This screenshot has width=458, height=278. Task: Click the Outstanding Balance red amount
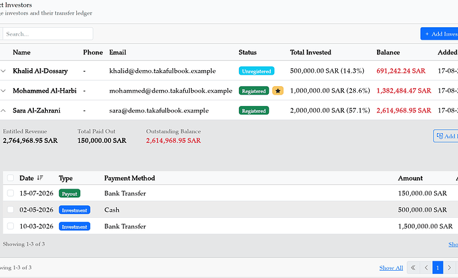pyautogui.click(x=173, y=140)
